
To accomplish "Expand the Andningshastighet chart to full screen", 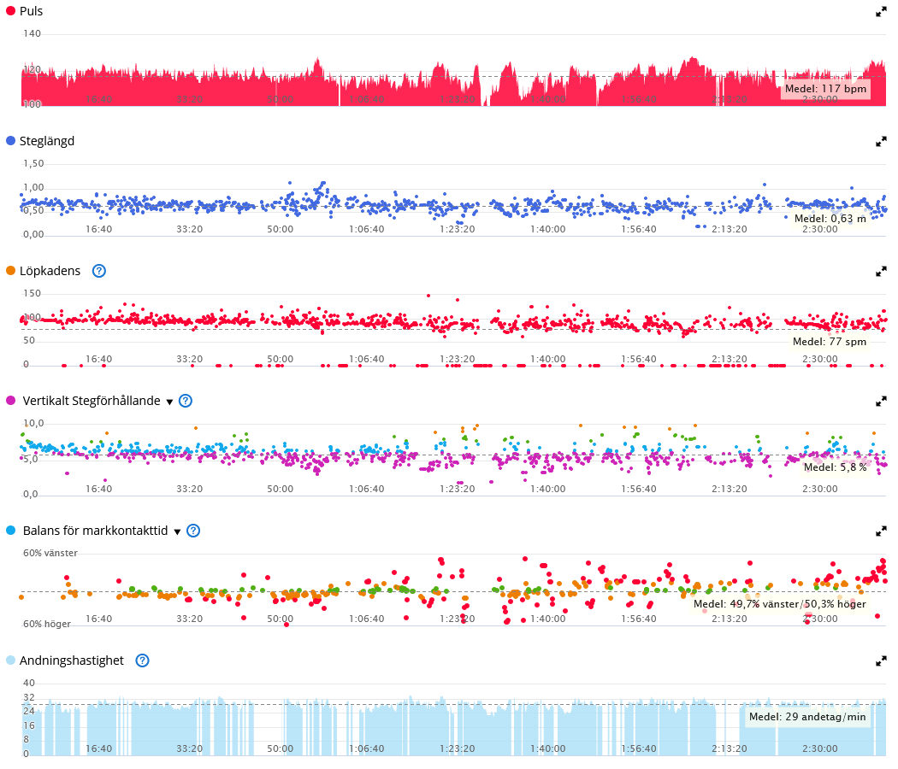I will [x=881, y=661].
